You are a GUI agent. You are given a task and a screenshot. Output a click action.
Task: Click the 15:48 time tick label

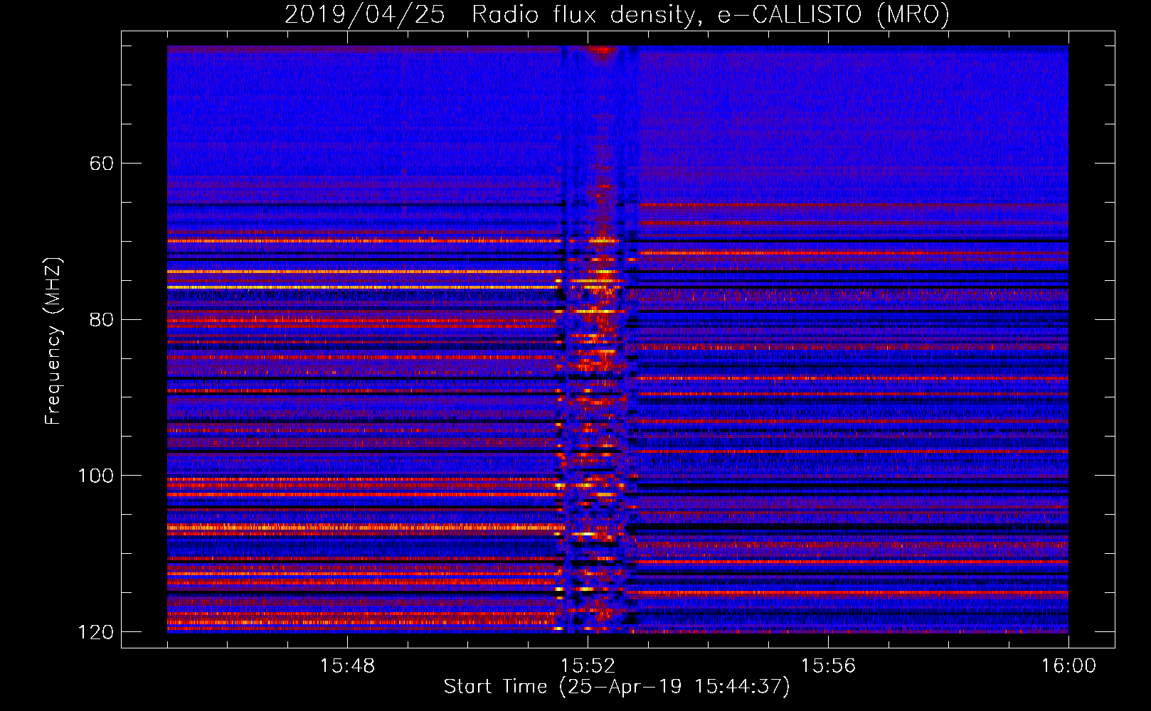pos(347,666)
